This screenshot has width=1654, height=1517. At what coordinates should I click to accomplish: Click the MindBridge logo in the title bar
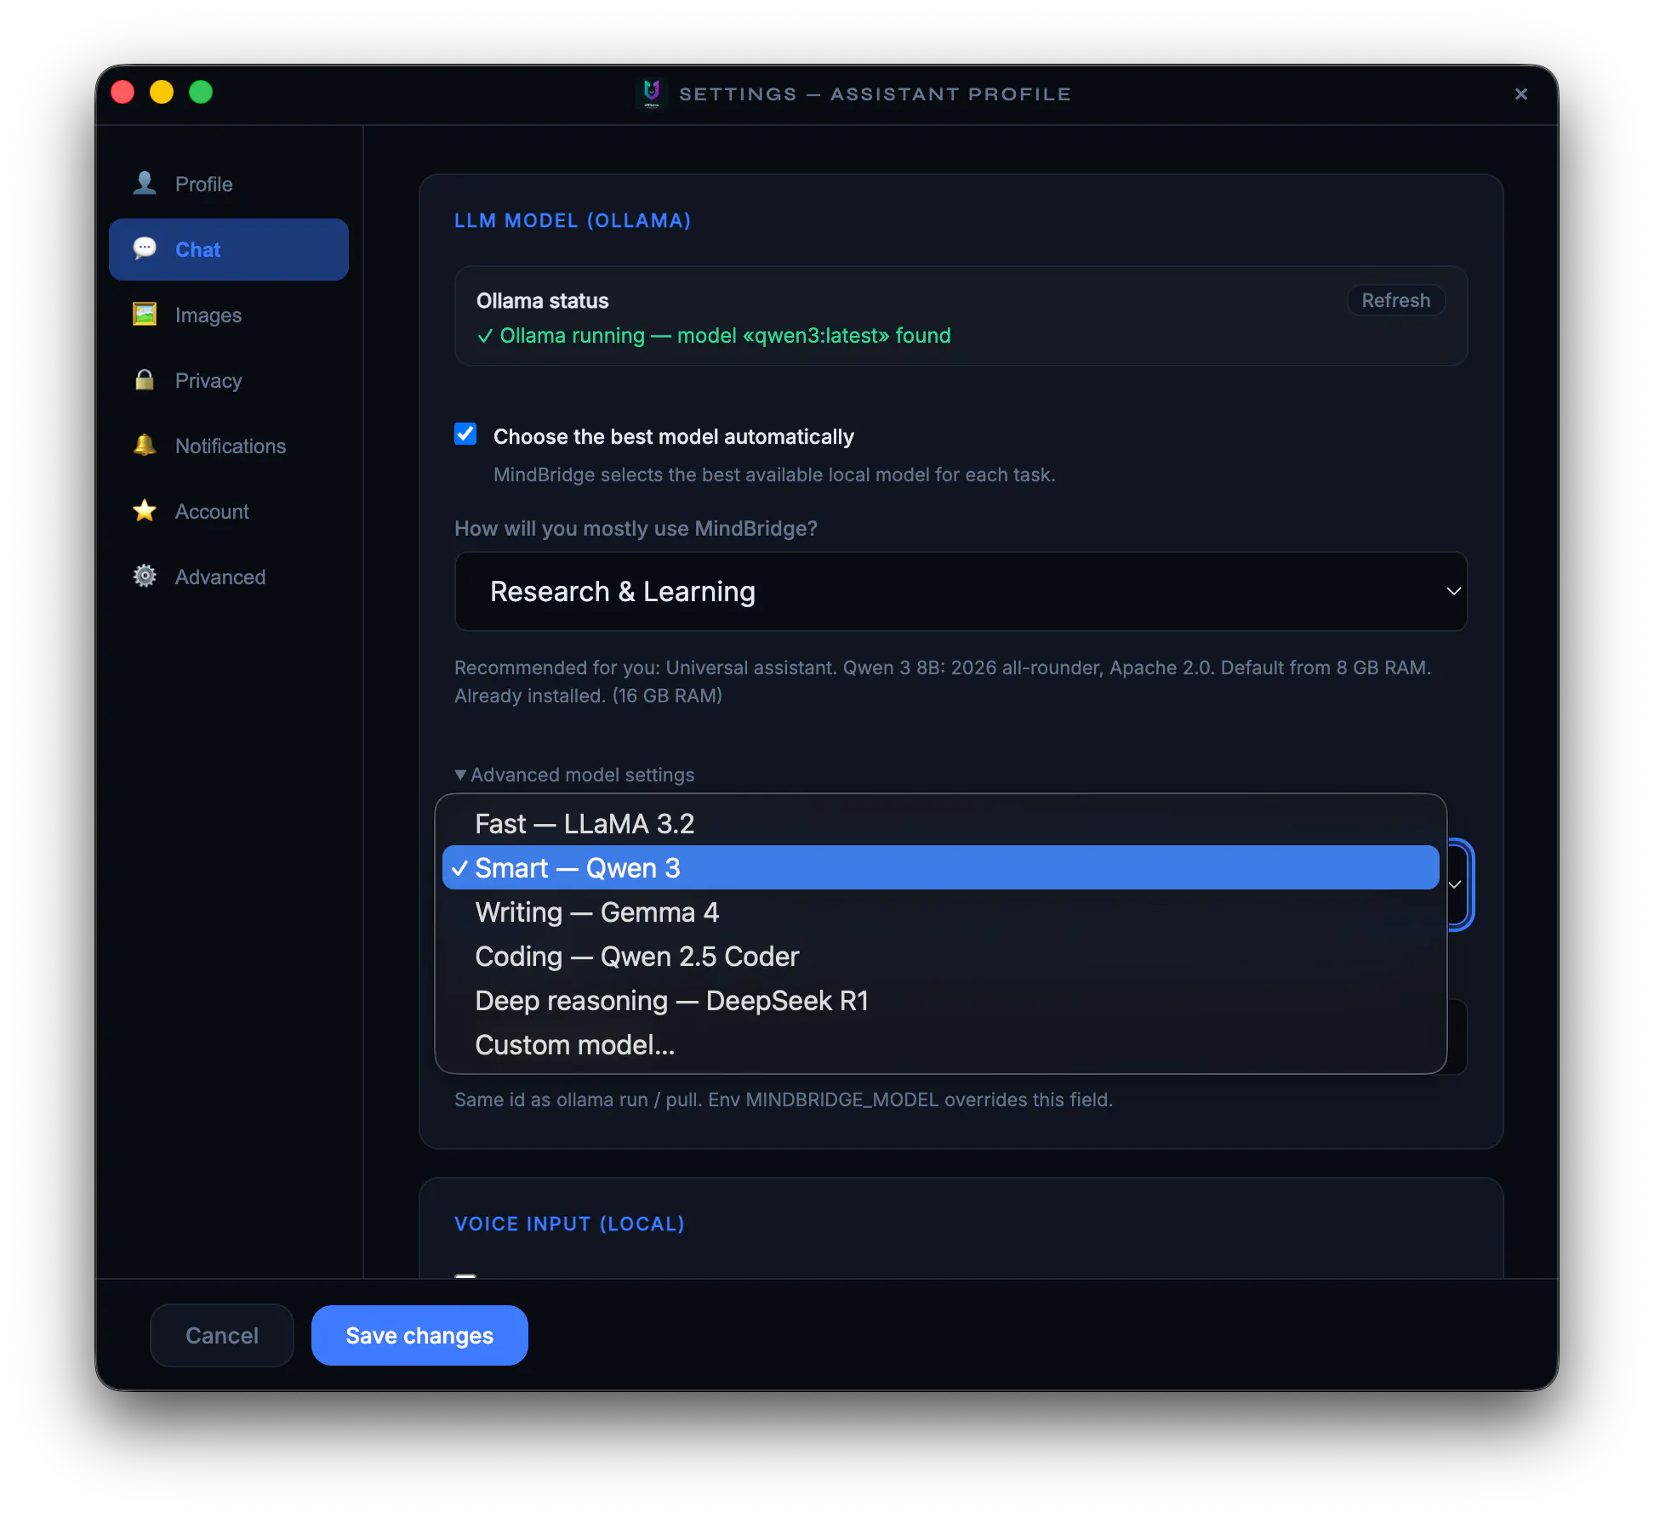click(x=652, y=93)
